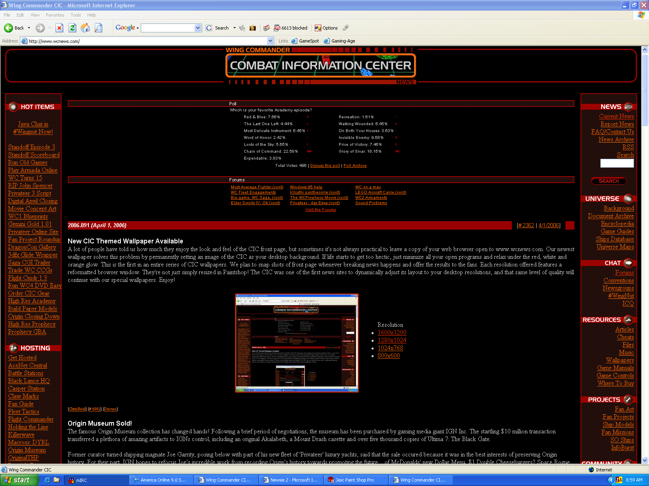The image size is (649, 486).
Task: Open the GameSpot link in Links bar
Action: coord(305,41)
